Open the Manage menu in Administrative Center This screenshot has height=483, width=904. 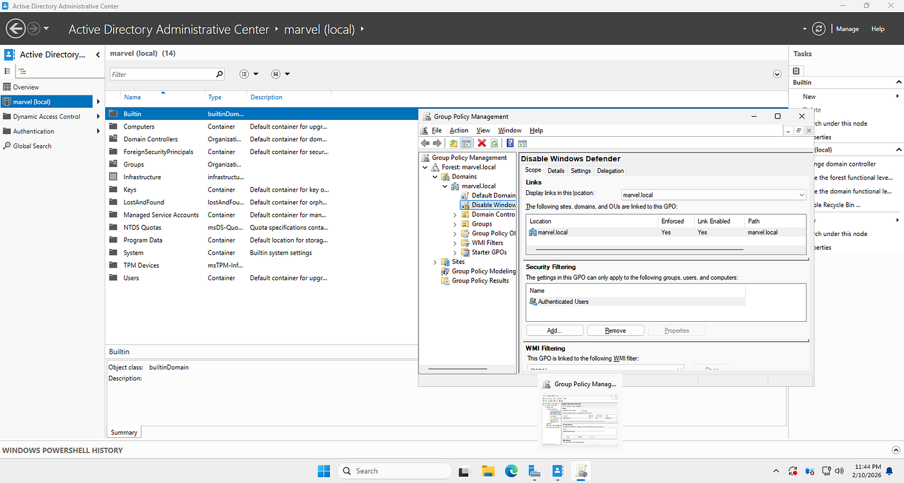tap(847, 29)
